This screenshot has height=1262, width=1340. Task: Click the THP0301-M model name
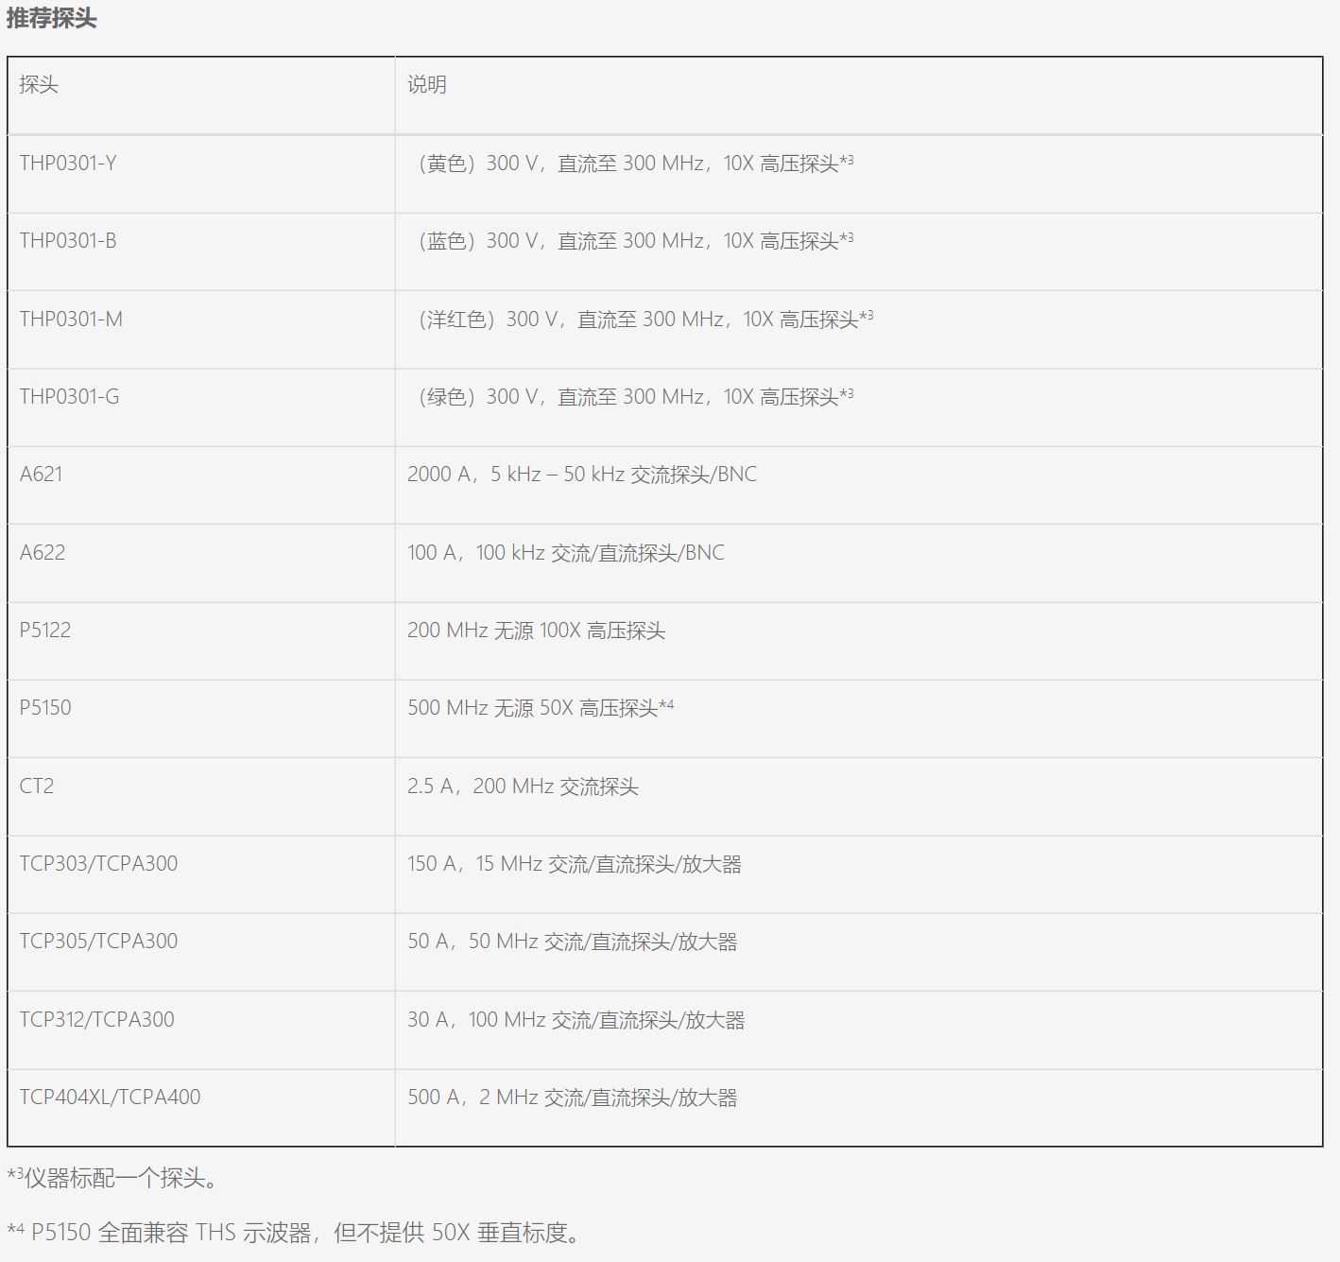pos(71,320)
